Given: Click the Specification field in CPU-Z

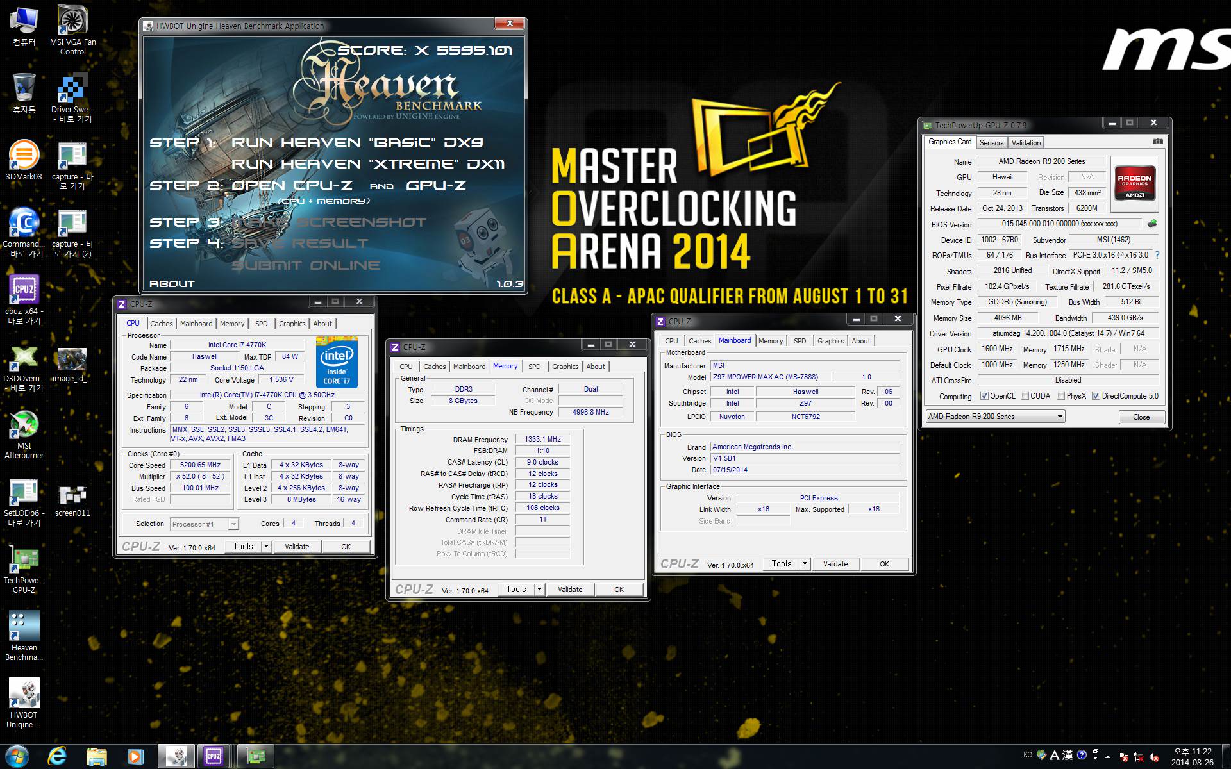Looking at the screenshot, I should coord(267,395).
